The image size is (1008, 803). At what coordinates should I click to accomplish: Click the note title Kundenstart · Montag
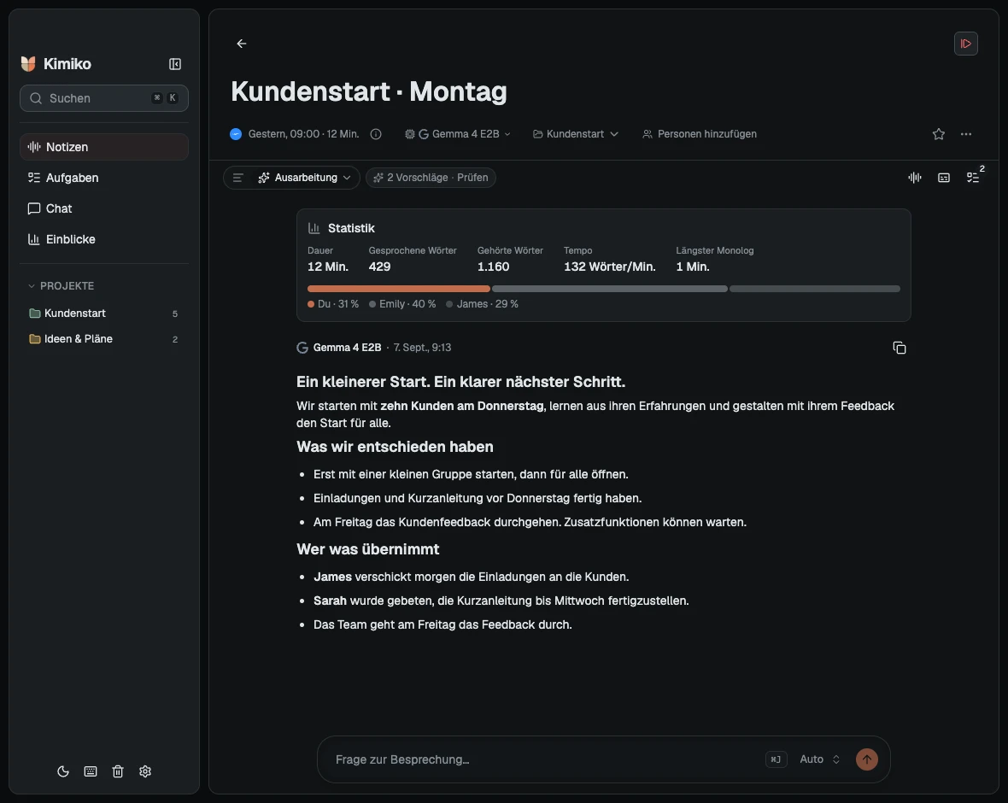(369, 91)
